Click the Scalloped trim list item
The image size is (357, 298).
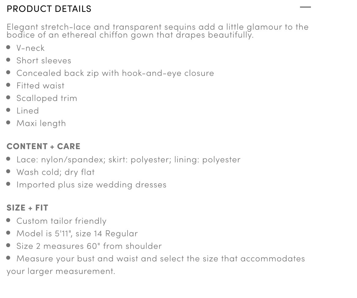click(47, 98)
